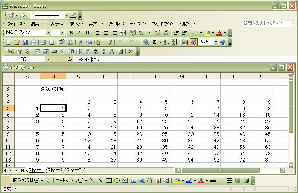Decrease decimal places

166,33
